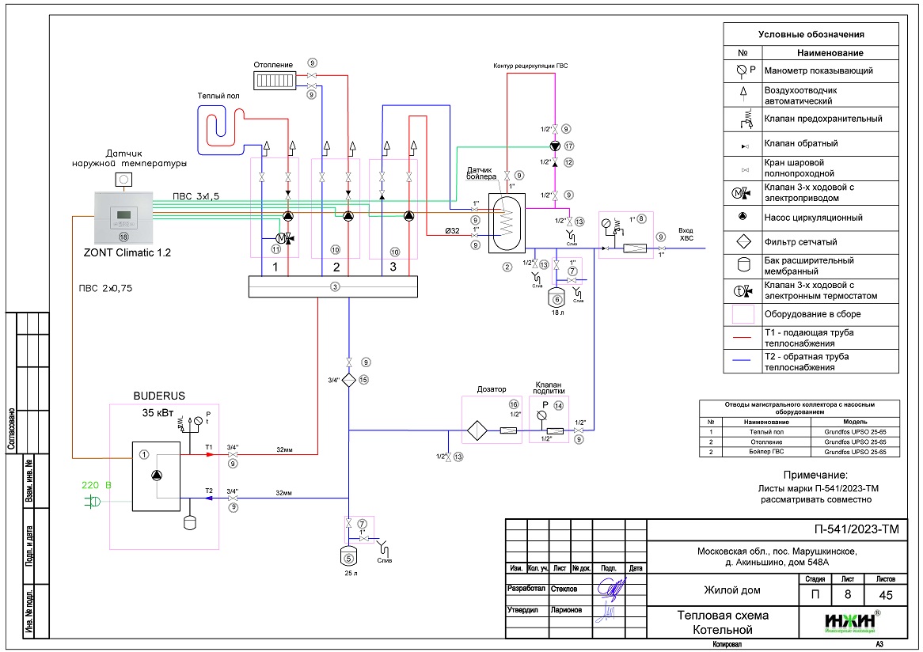Viewport: 923px width, 652px height.
Task: Select the Бойлер ГВС row in pump table
Action: pyautogui.click(x=800, y=452)
